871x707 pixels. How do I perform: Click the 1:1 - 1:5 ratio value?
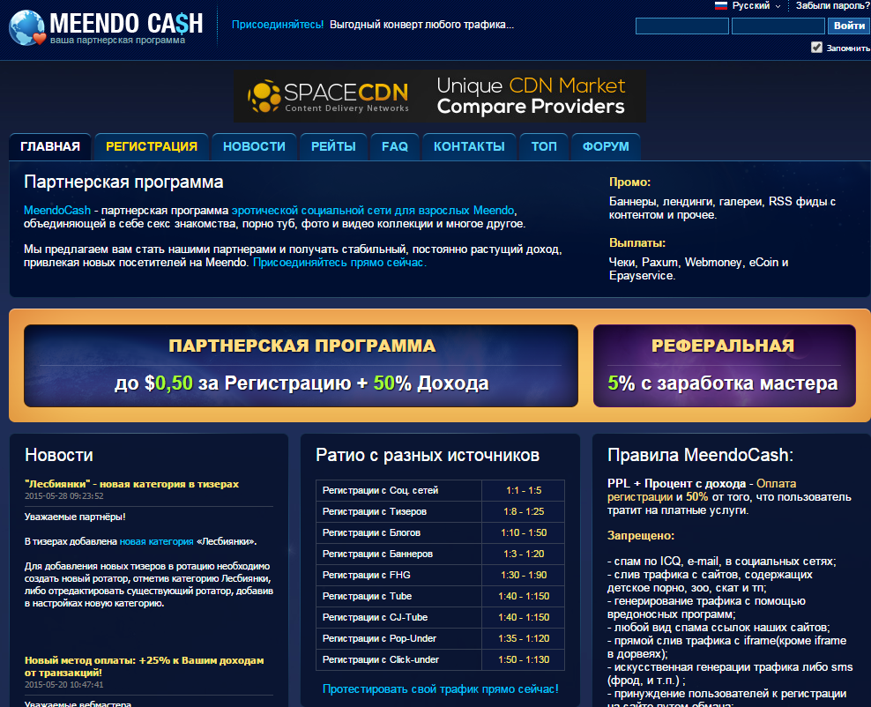point(524,490)
